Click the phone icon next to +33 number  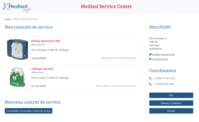coord(150,78)
